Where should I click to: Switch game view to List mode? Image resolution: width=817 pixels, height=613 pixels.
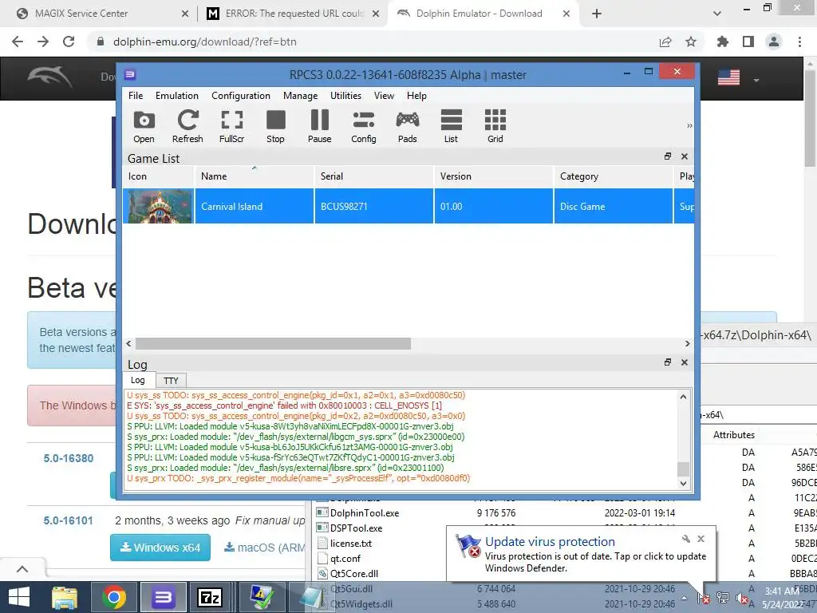coord(452,126)
